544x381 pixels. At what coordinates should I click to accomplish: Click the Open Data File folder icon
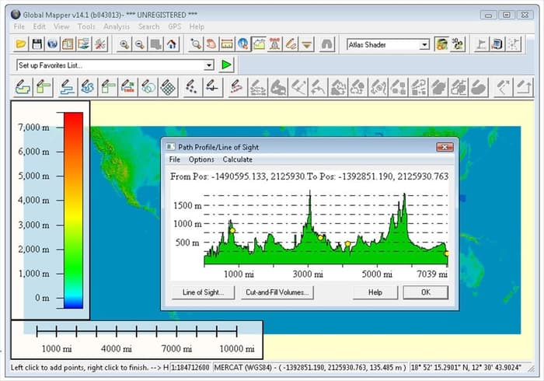[x=21, y=44]
